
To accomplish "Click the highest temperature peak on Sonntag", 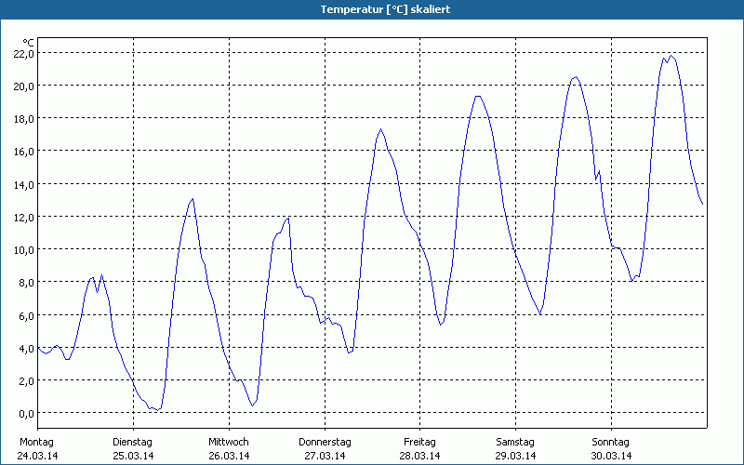I will (671, 56).
